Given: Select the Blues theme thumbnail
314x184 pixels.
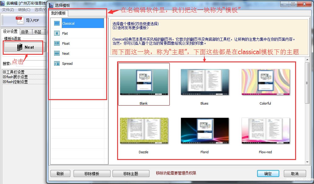Looking at the screenshot, I should pos(204,83).
